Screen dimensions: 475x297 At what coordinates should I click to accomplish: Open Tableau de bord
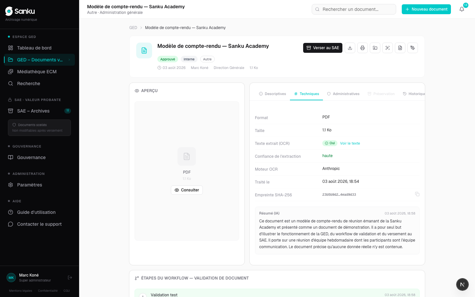point(40,48)
